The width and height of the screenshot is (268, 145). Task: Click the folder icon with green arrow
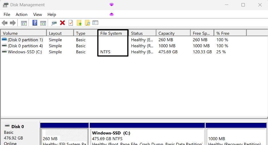click(79, 23)
